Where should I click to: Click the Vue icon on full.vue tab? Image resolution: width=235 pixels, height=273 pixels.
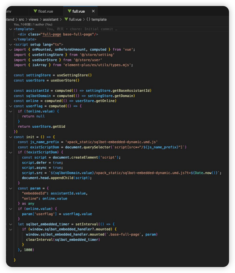pyautogui.click(x=68, y=11)
